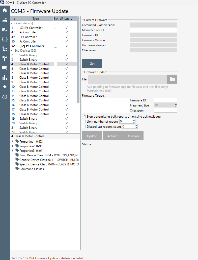Open the curly braces Command Classes icon
The width and height of the screenshot is (198, 260).
tap(5, 39)
